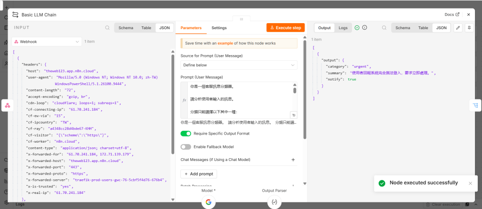Click the "cf-ipcountry" key
The height and width of the screenshot is (209, 482).
click(39, 122)
